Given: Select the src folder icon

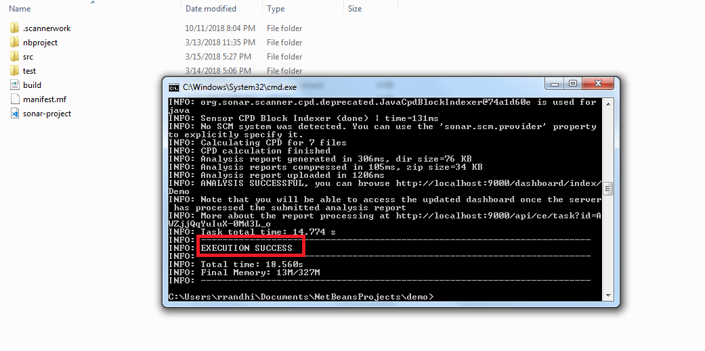Looking at the screenshot, I should 14,57.
